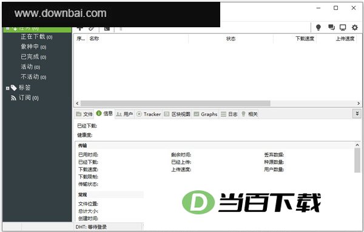Maximize the application window
Screen dimensions: 364x232
coord(335,8)
